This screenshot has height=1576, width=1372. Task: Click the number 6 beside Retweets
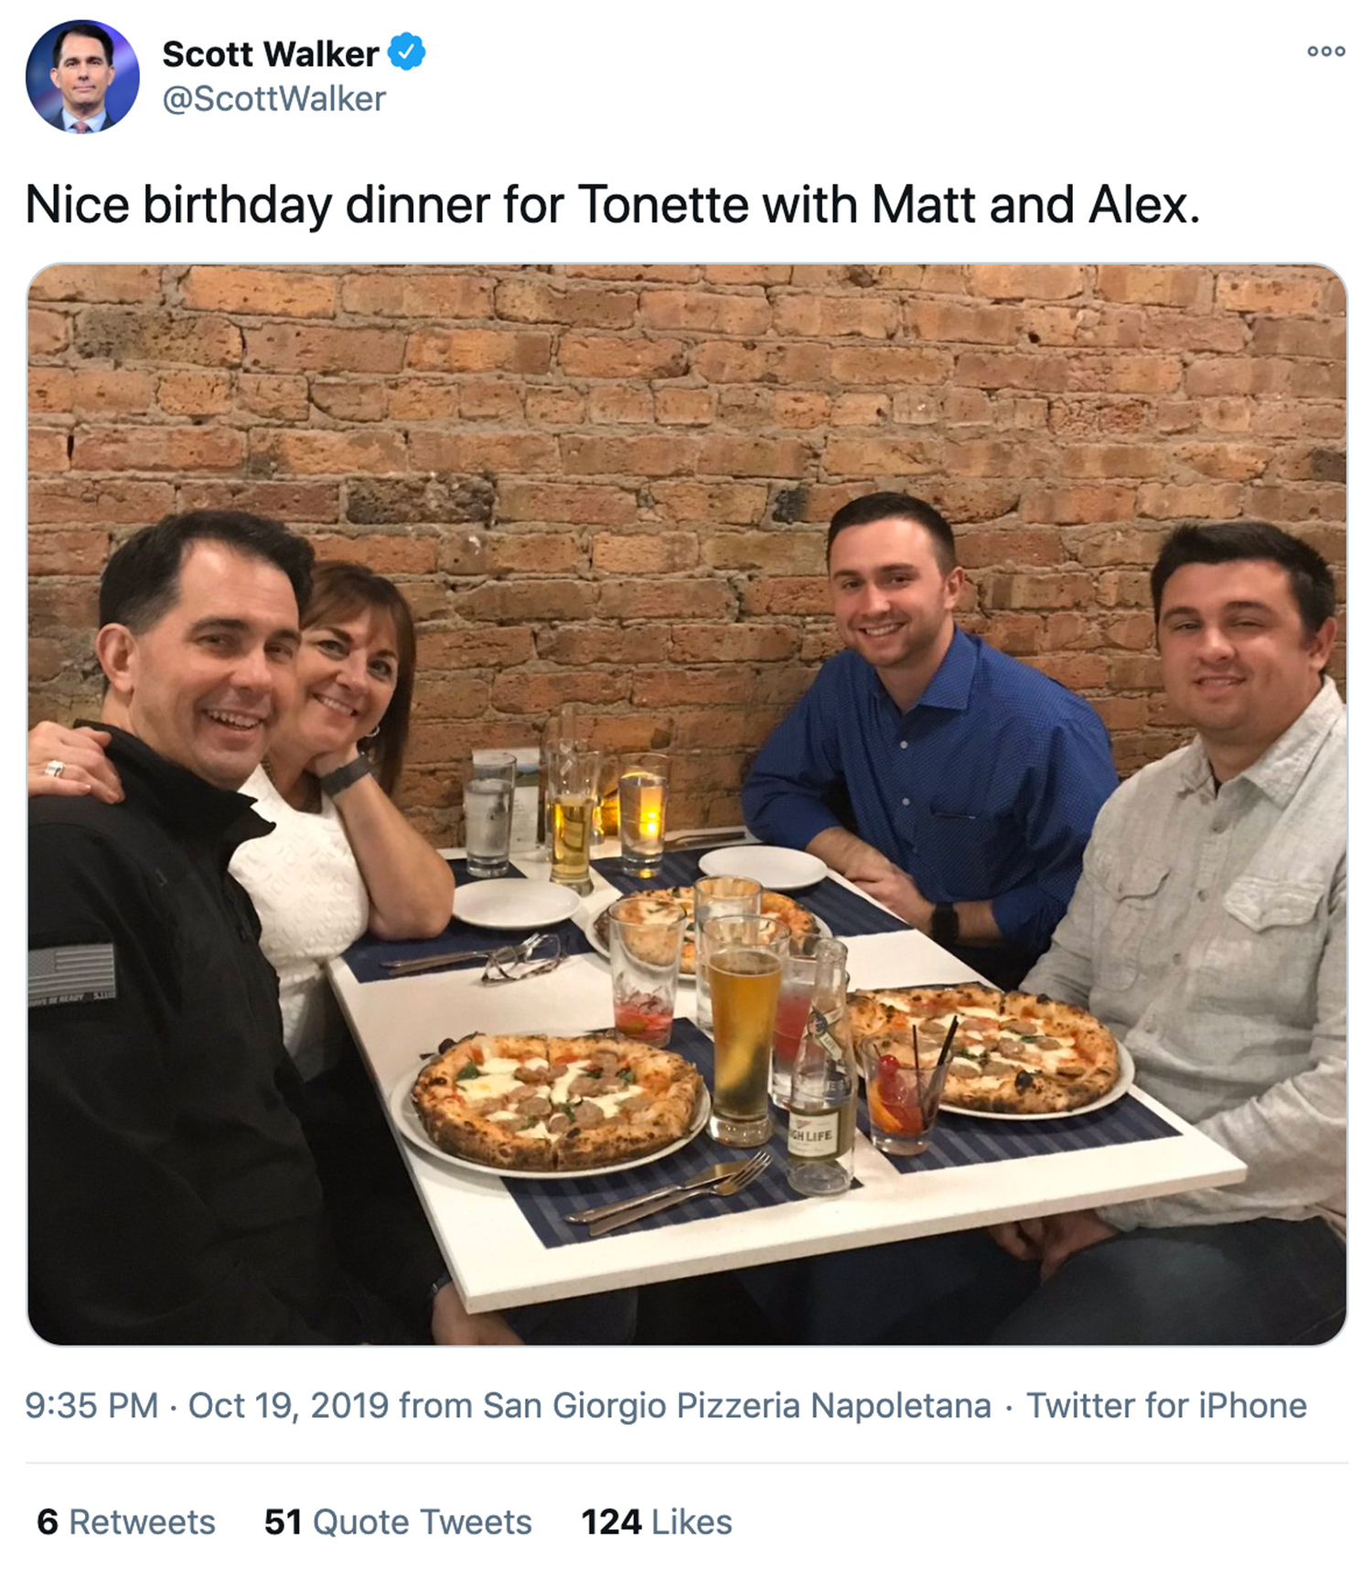pos(48,1522)
